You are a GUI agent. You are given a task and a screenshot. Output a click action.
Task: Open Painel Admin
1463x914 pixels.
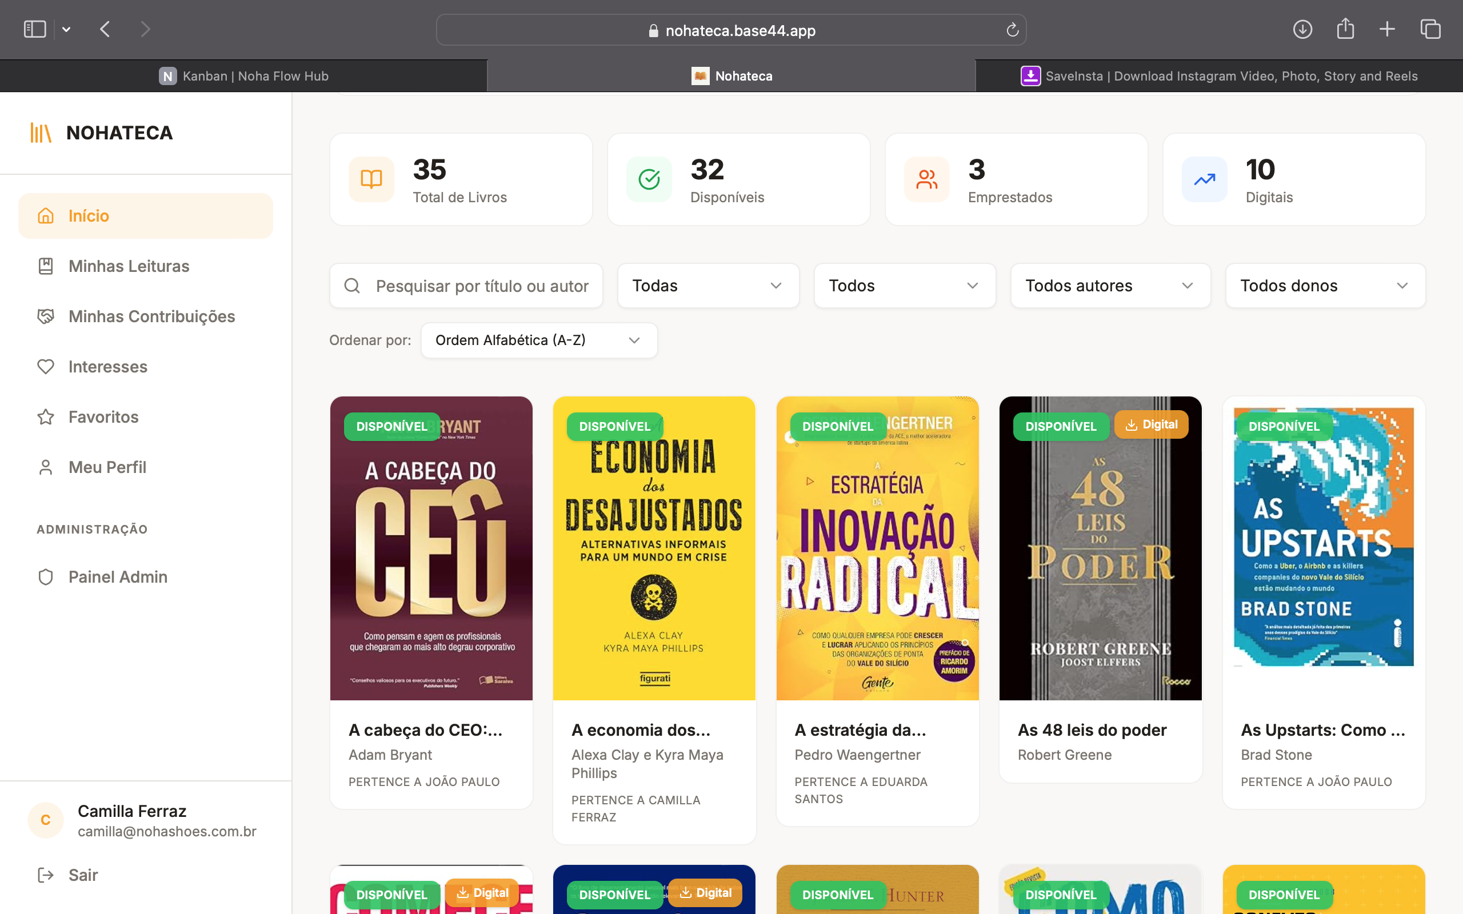[x=146, y=577]
